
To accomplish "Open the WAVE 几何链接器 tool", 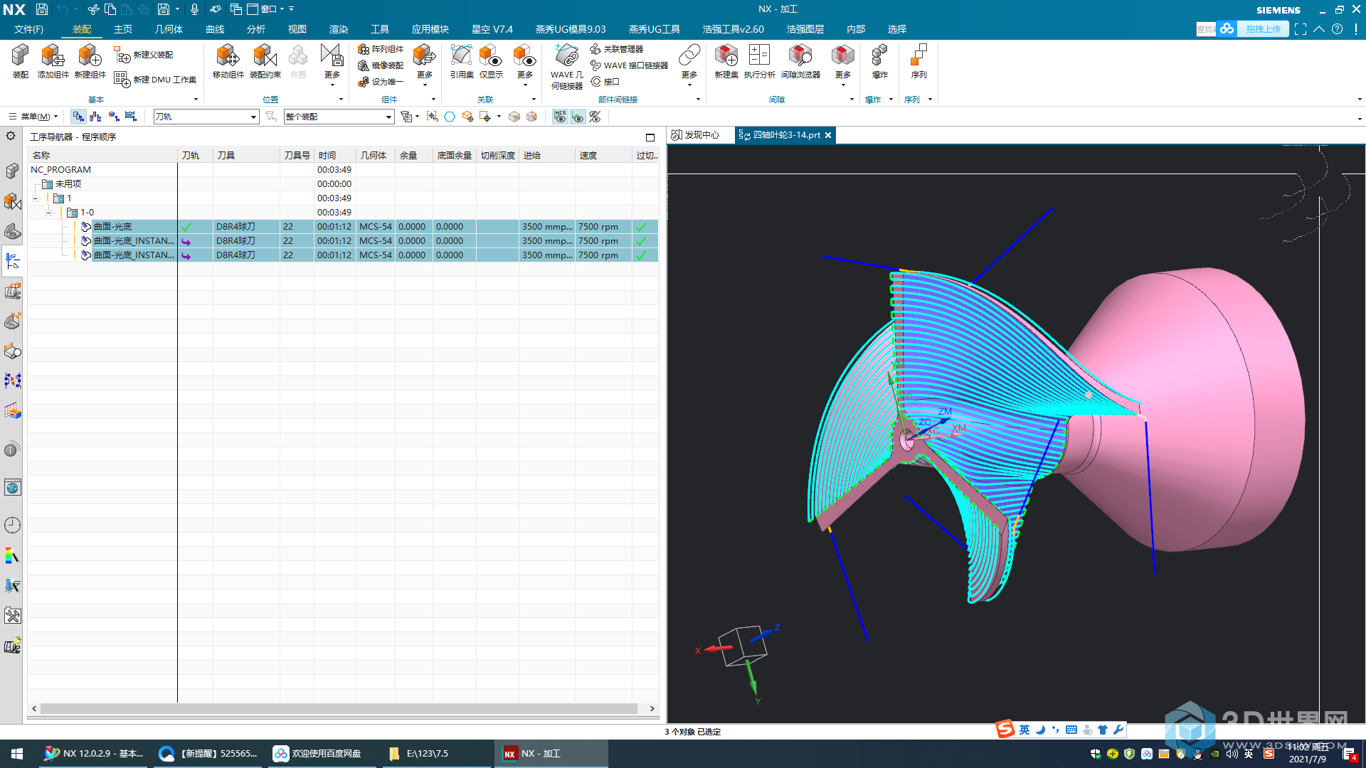I will (566, 68).
